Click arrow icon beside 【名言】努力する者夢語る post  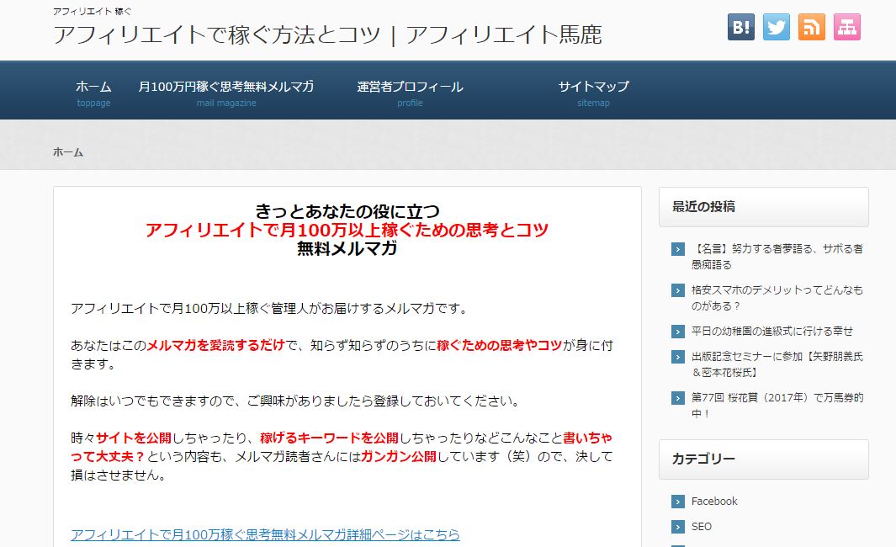click(x=678, y=249)
